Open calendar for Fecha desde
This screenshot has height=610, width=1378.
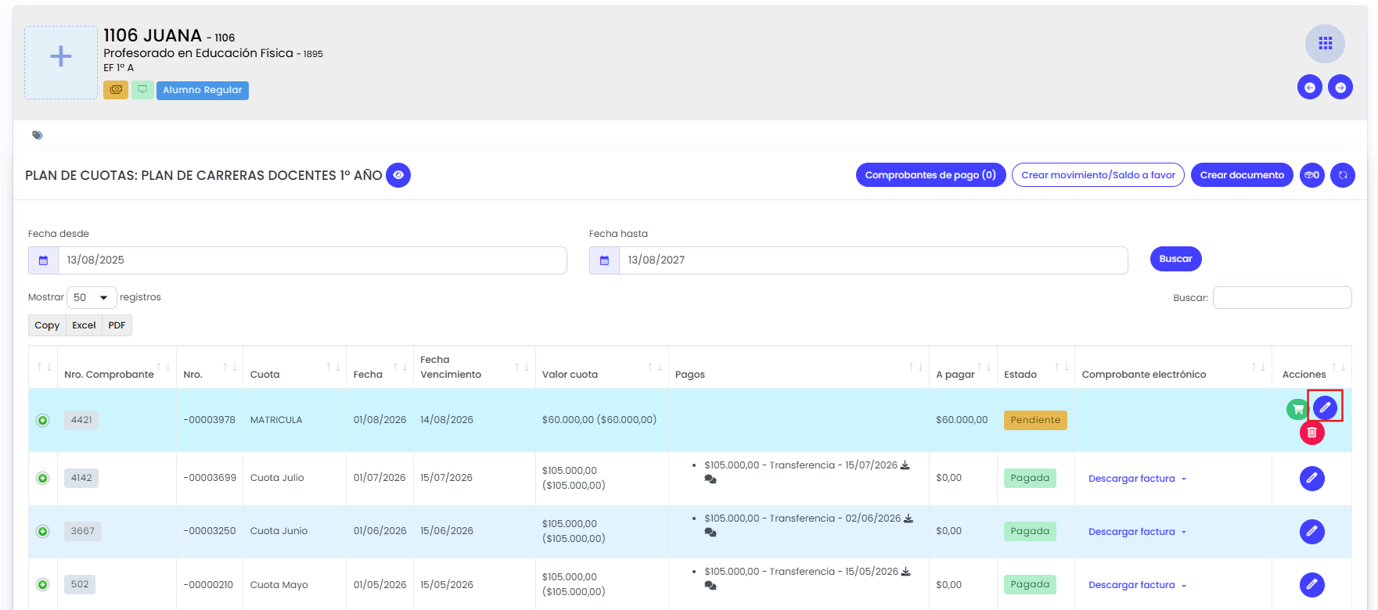[44, 260]
